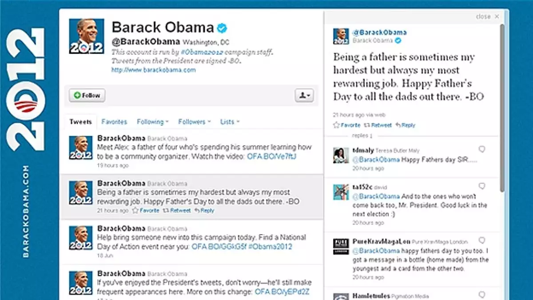
Task: Open tdmaly's reply avatar thumbnail
Action: (x=341, y=155)
